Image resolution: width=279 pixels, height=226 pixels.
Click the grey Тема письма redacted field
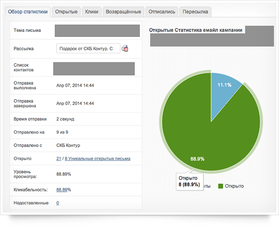[97, 31]
